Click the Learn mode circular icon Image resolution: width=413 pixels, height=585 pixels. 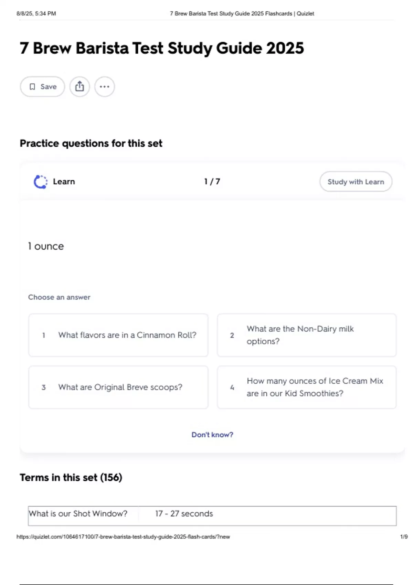click(41, 182)
